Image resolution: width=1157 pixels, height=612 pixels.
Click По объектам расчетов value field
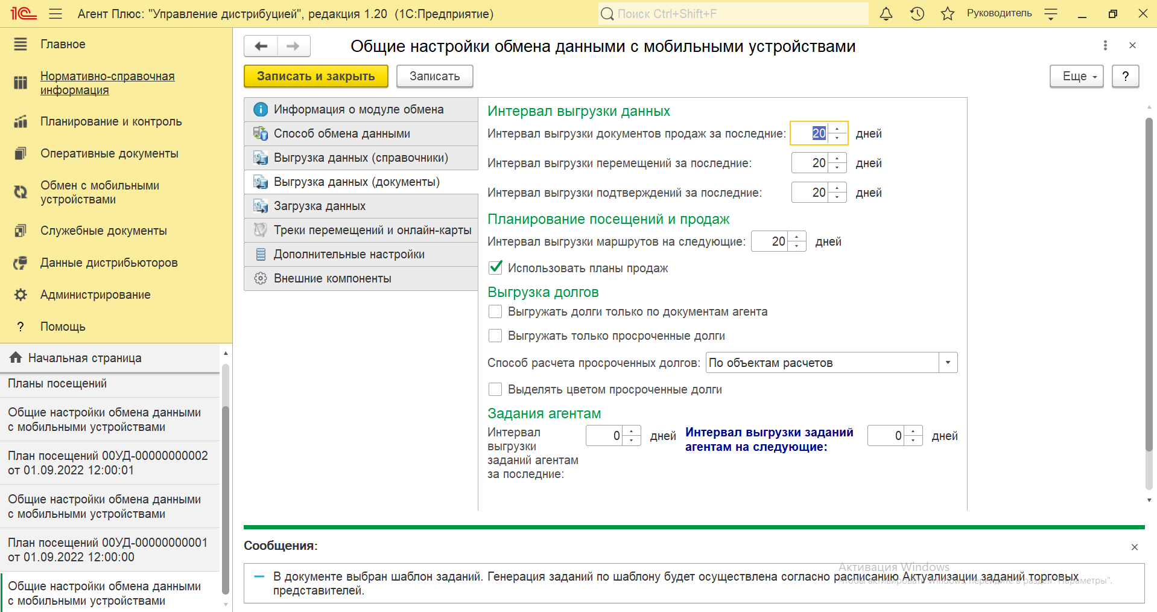point(822,363)
